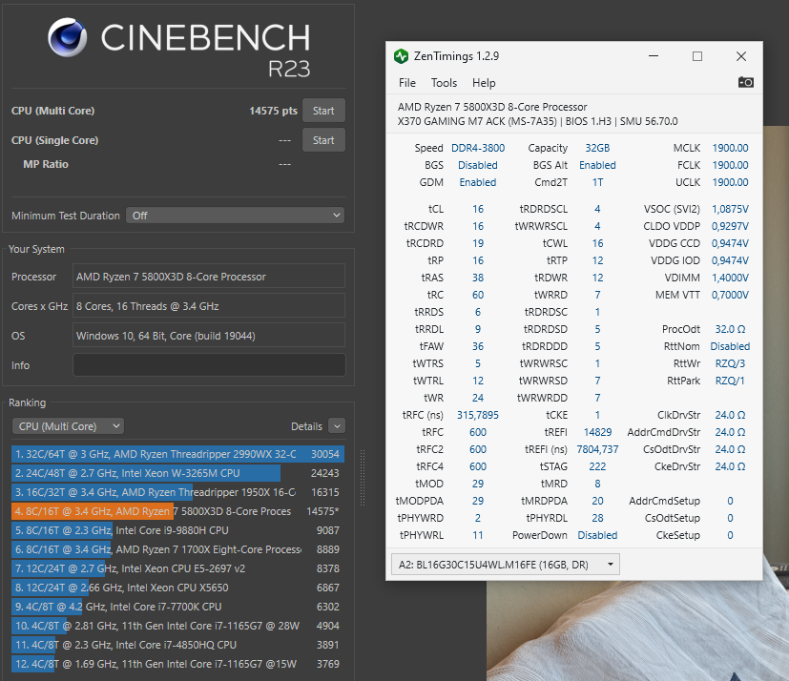
Task: Expand the ranking Details dropdown arrow
Action: [x=337, y=426]
